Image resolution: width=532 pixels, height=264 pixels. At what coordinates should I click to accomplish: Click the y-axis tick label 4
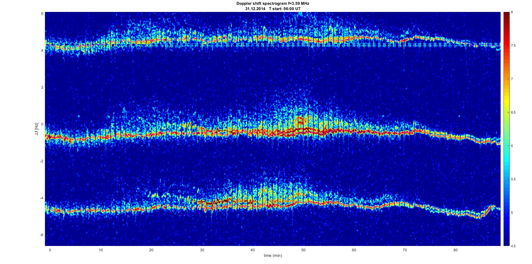pos(42,50)
